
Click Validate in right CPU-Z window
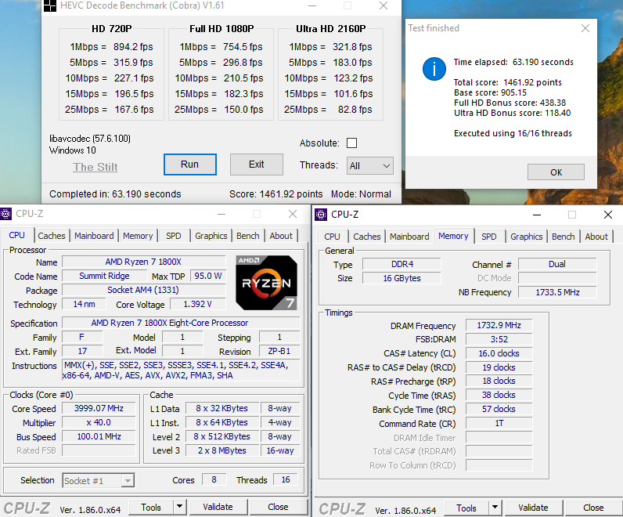[533, 508]
